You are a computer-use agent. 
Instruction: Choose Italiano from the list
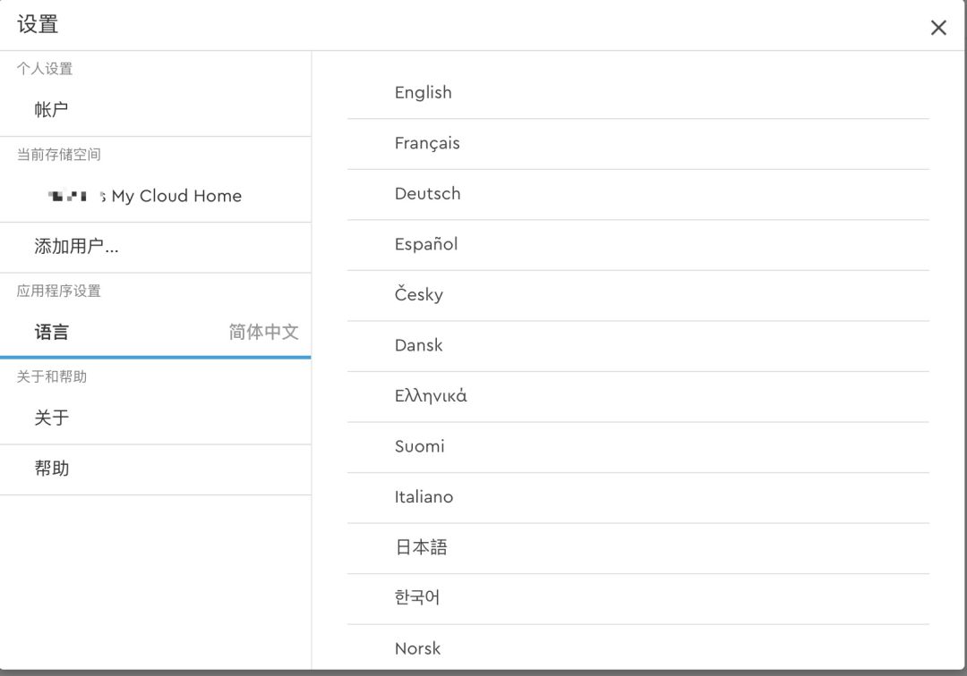tap(424, 497)
